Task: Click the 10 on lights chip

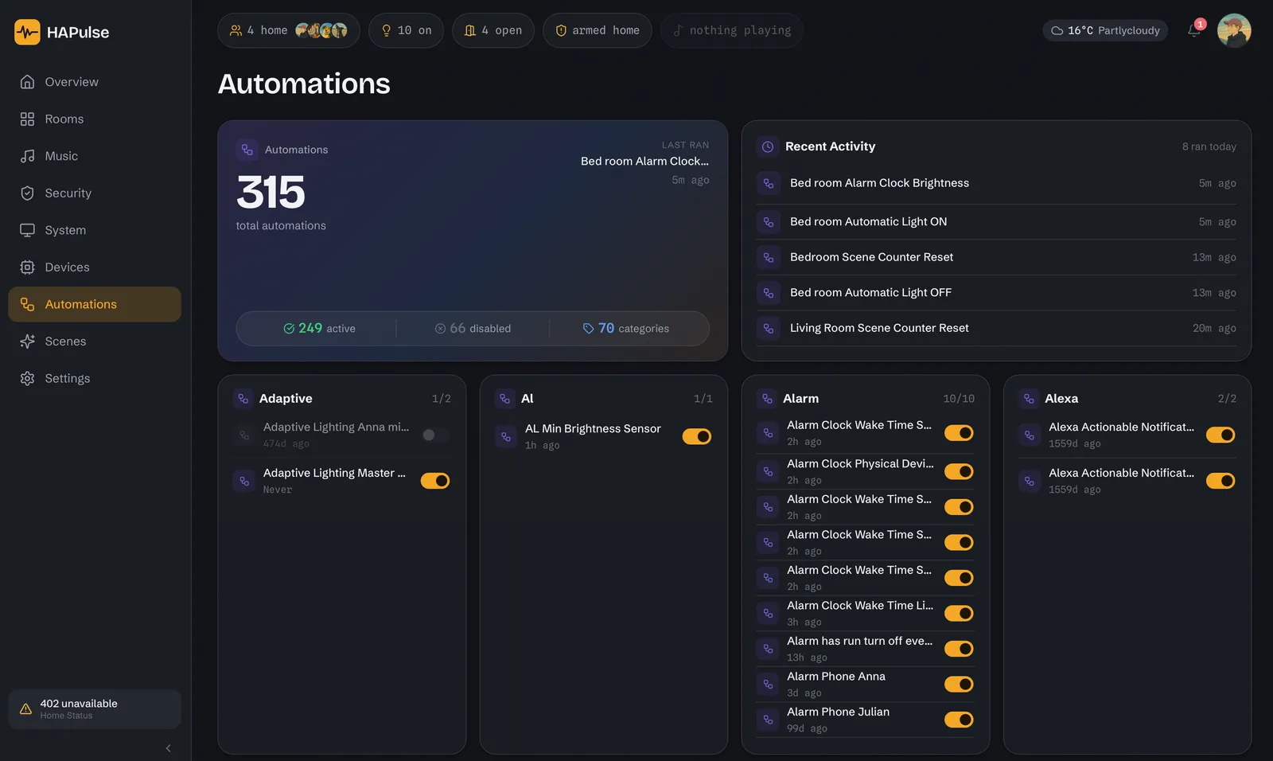Action: [406, 30]
